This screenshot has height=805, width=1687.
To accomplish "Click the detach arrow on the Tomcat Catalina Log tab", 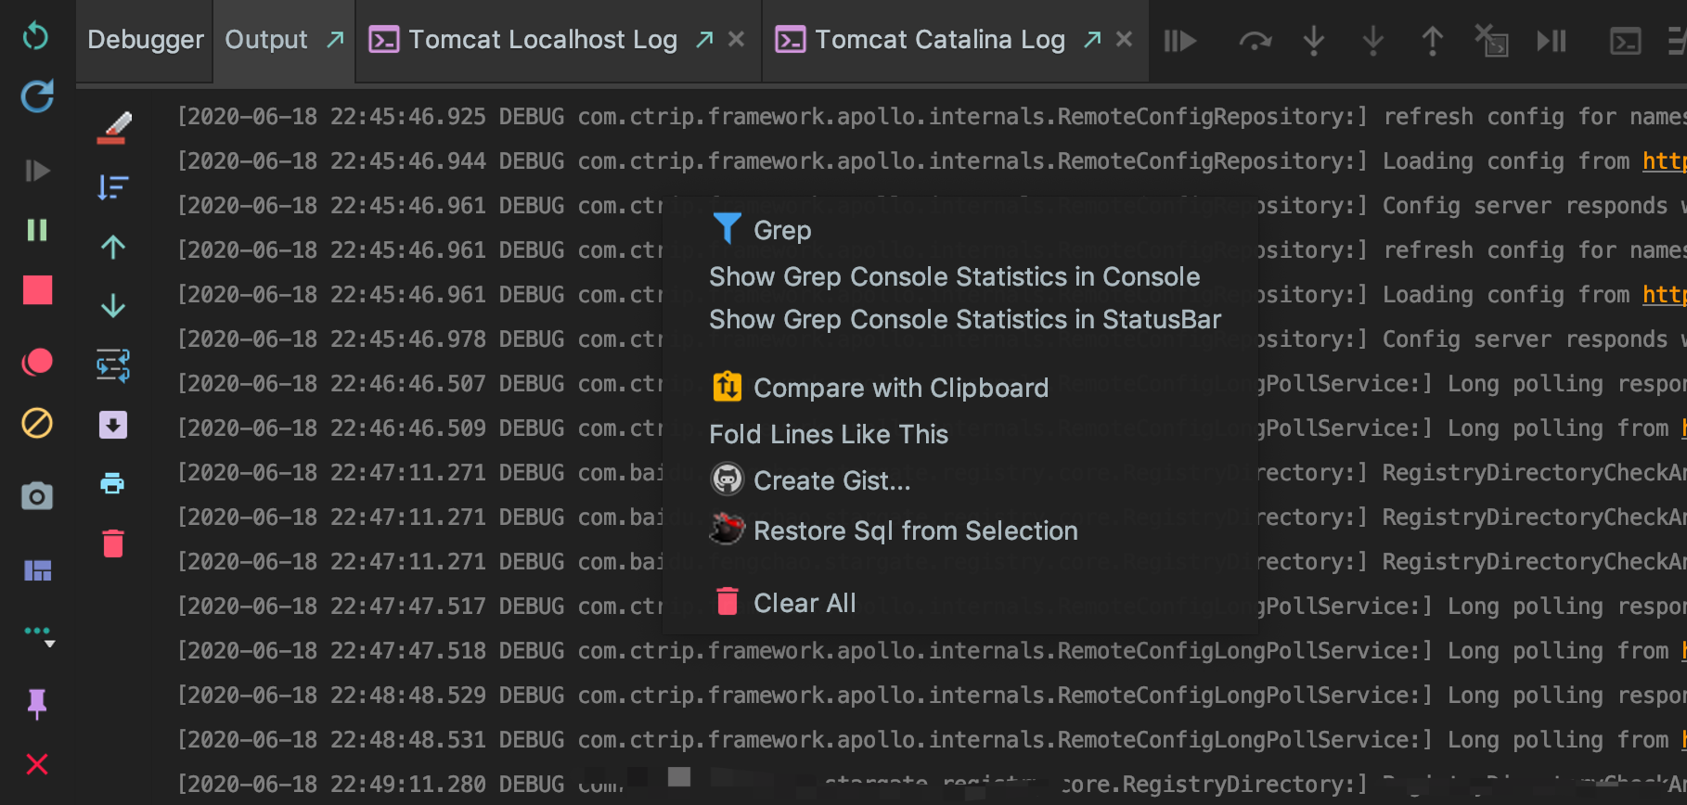I will click(1093, 40).
